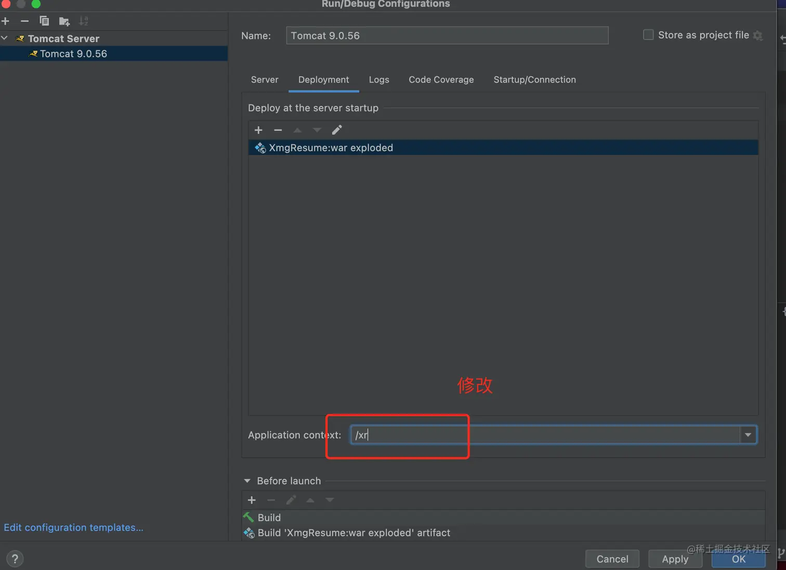The width and height of the screenshot is (786, 570).
Task: Select Build 'XmgResume:war exploded' artifact task
Action: click(x=503, y=533)
